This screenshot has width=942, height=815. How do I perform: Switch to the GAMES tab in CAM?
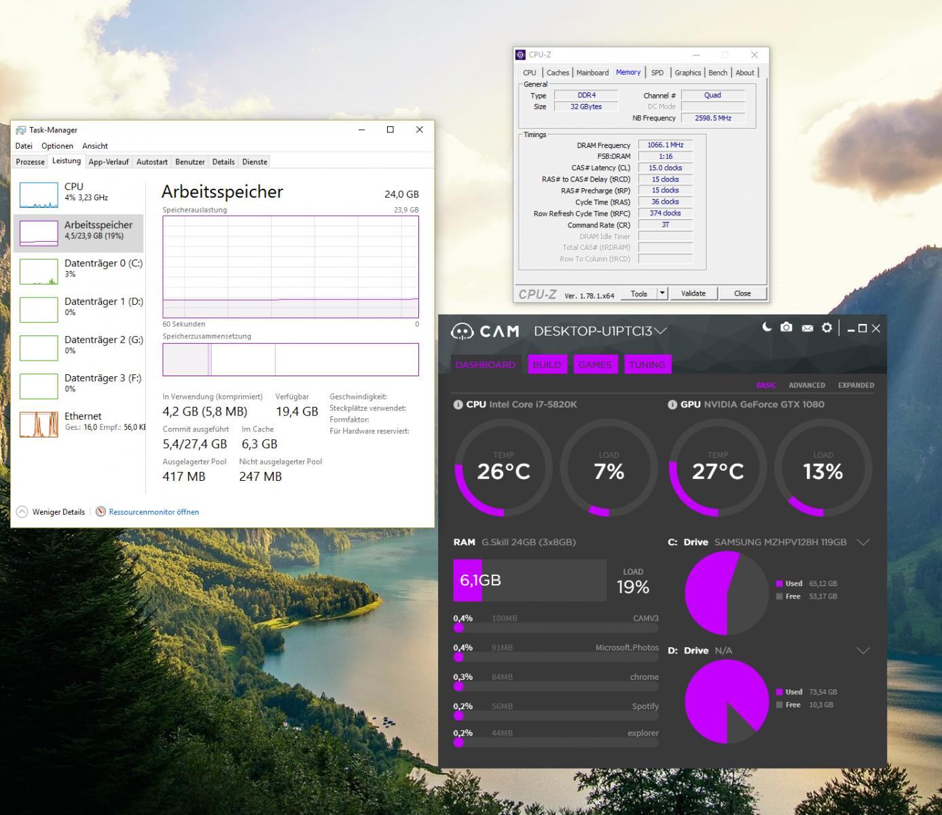click(x=595, y=365)
